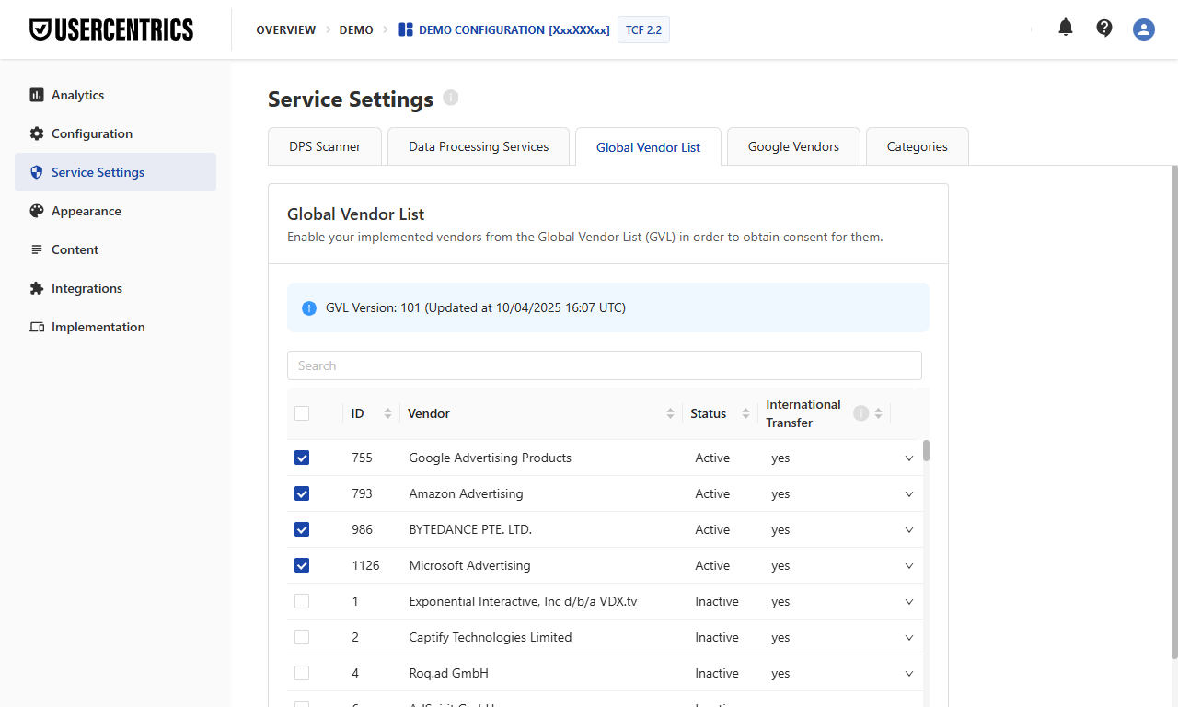This screenshot has width=1178, height=707.
Task: Expand BYTEDANCE PTE. LTD. row details
Action: (909, 529)
